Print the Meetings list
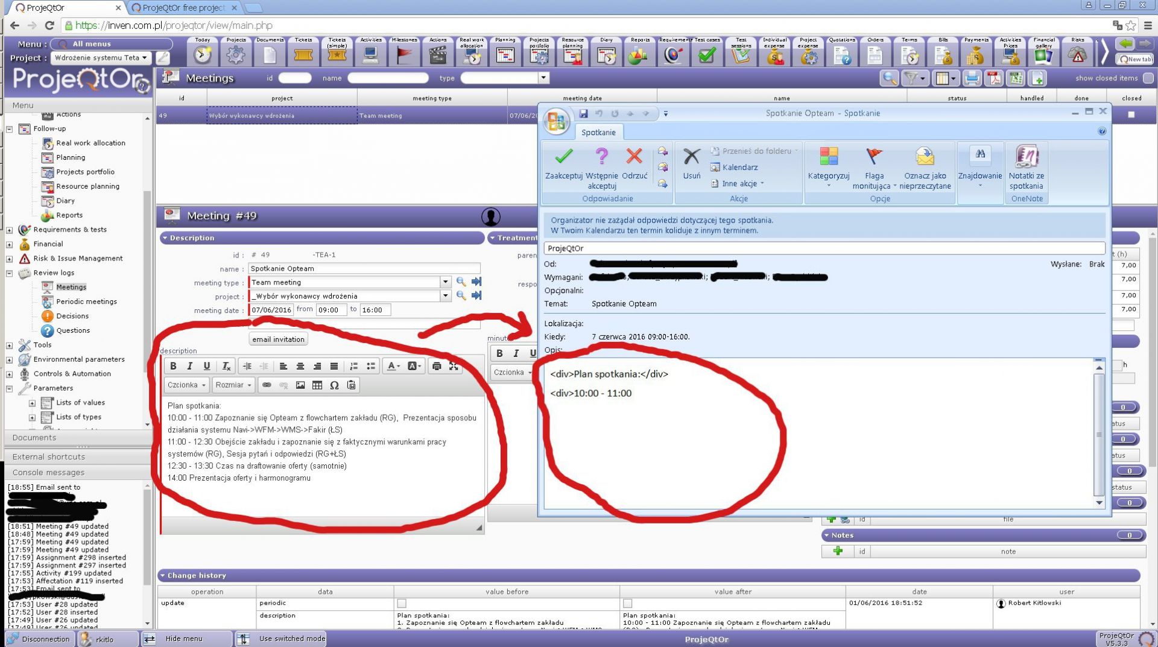This screenshot has width=1158, height=647. (972, 78)
